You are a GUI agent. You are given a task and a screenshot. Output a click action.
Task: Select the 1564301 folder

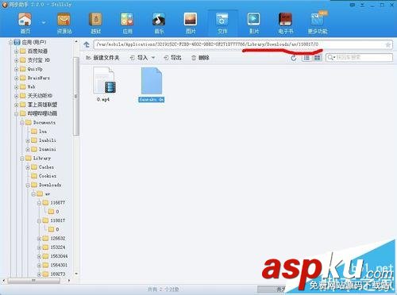click(56, 265)
